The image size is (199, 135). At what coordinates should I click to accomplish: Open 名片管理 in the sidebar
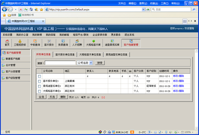tap(16, 65)
